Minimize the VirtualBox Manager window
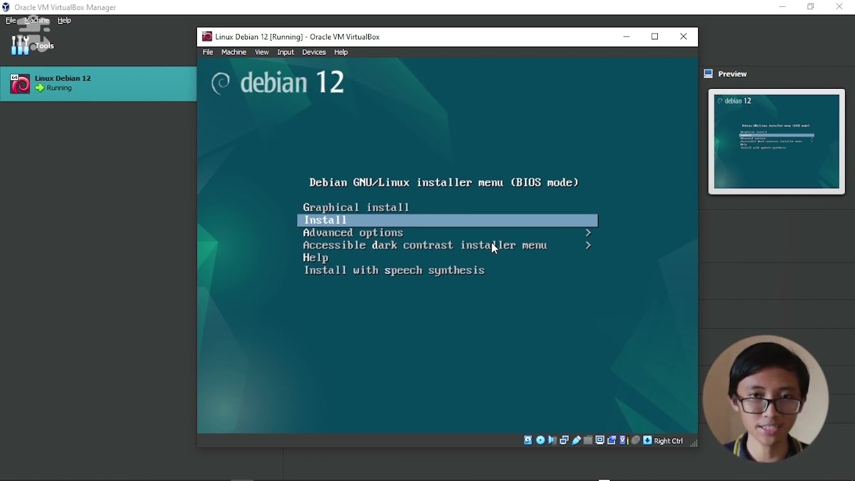Screen dimensions: 855x481 pyautogui.click(x=782, y=7)
